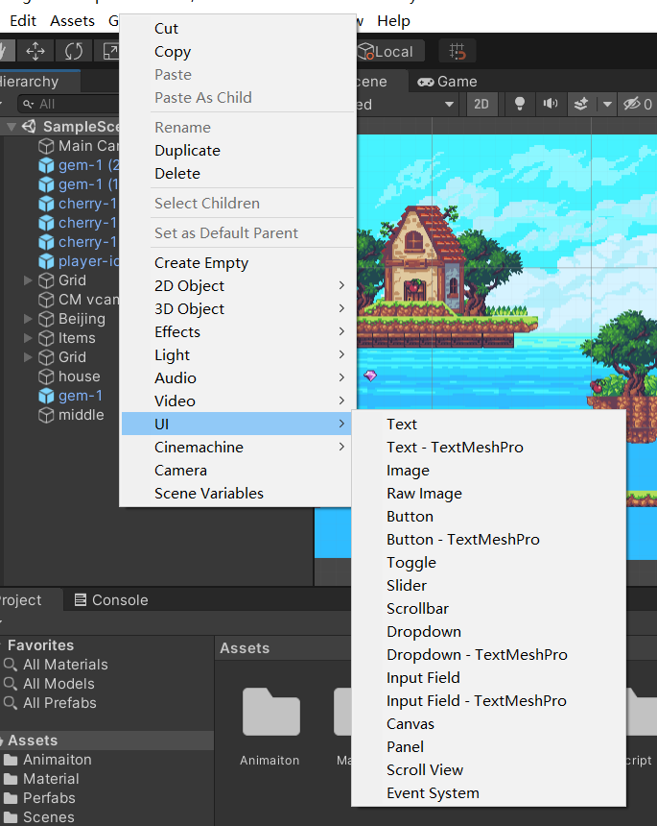Image resolution: width=657 pixels, height=826 pixels.
Task: Collapse the SampleScene hierarchy root
Action: (x=11, y=127)
